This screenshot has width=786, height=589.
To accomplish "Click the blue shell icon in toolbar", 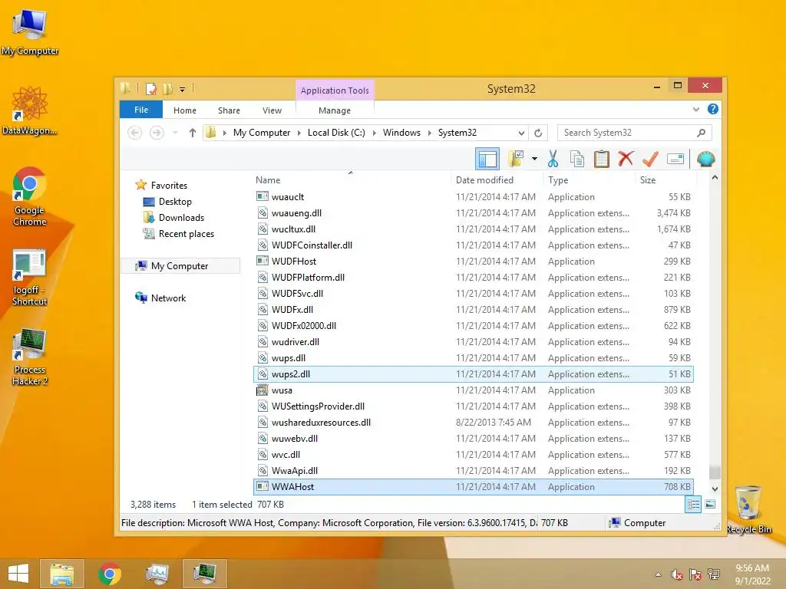I will pos(706,160).
